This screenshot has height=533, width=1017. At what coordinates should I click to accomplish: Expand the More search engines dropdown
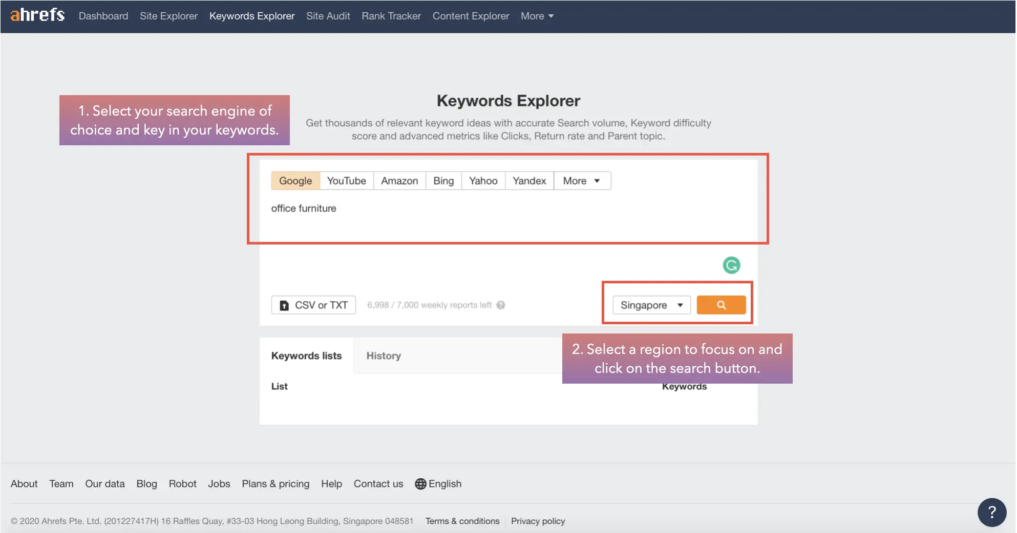(582, 181)
